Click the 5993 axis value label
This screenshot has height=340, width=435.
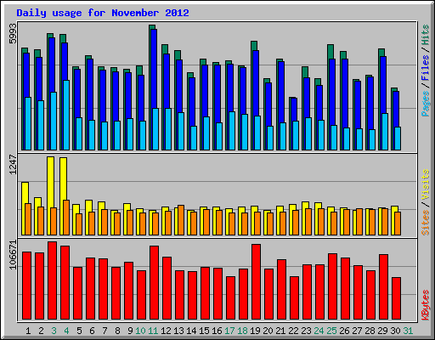click(13, 34)
